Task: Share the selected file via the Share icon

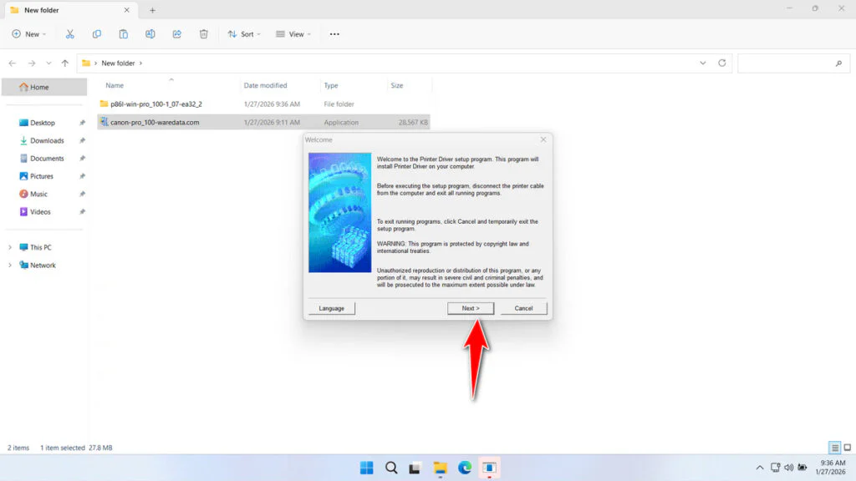Action: click(176, 33)
